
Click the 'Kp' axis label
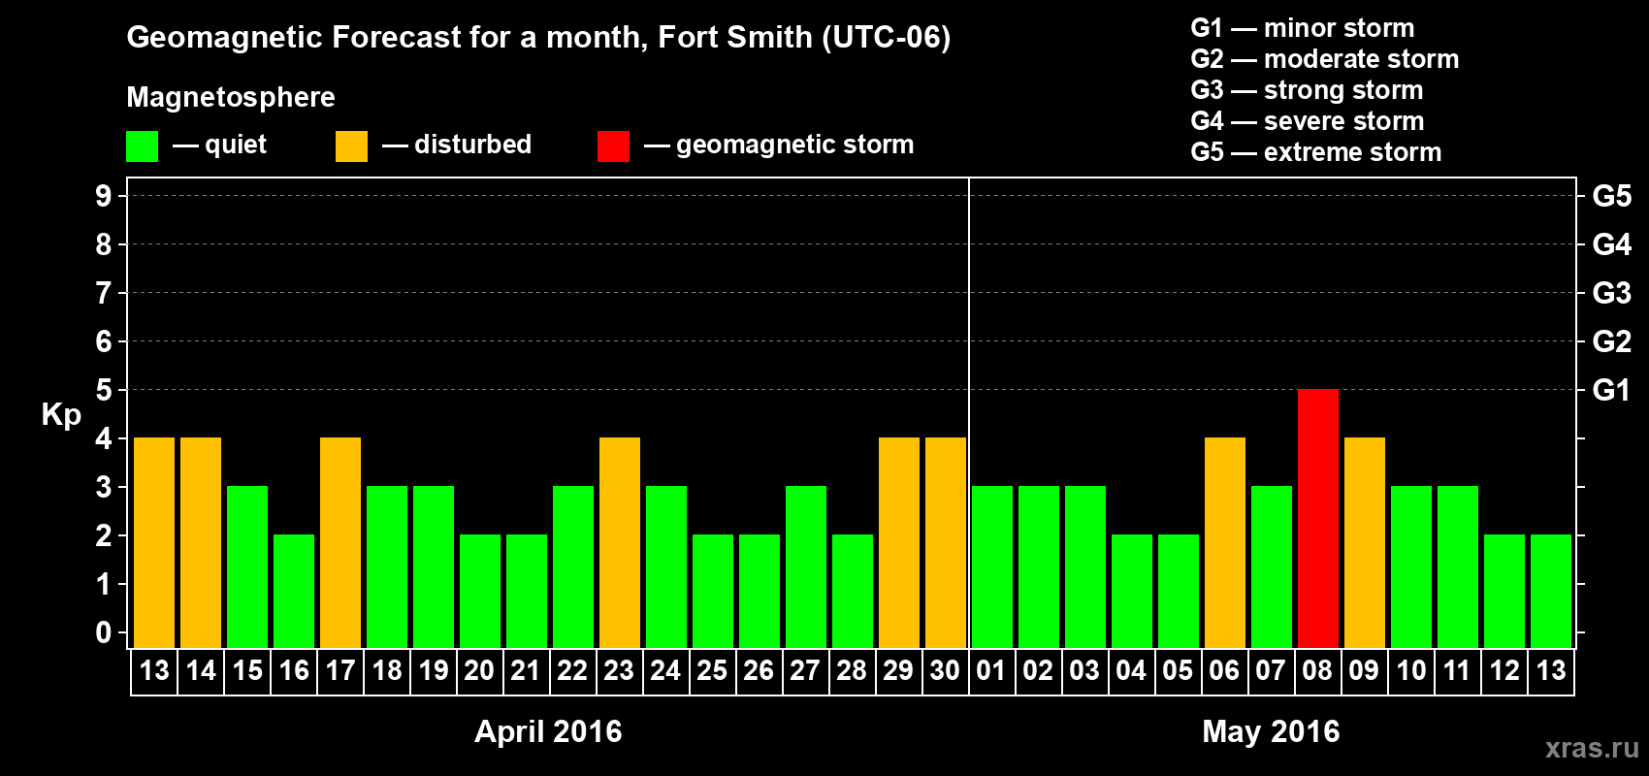pos(61,415)
